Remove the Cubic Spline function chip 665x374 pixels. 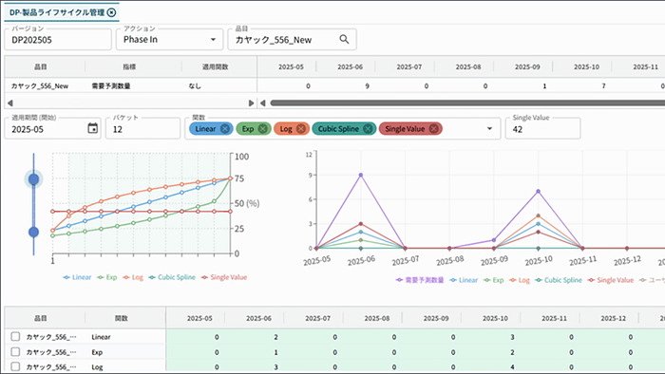coord(368,129)
